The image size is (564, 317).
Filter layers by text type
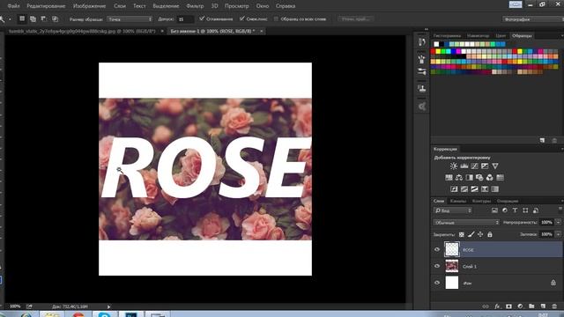(515, 210)
